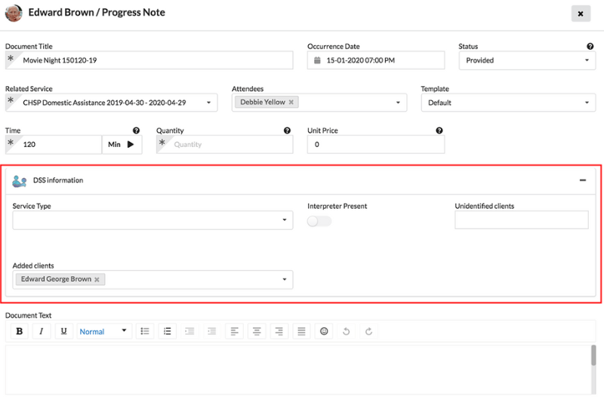Open the Unit Price help icon
The image size is (604, 402).
click(439, 130)
